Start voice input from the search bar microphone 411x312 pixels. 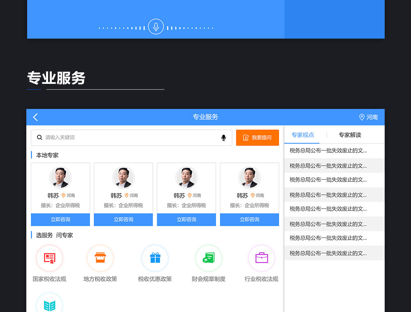pos(224,138)
